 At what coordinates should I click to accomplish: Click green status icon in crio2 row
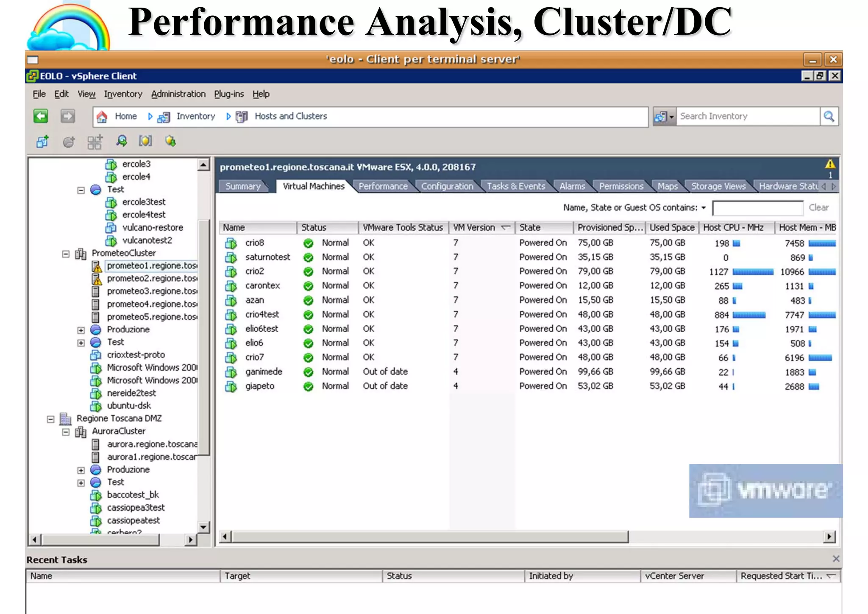tap(309, 271)
